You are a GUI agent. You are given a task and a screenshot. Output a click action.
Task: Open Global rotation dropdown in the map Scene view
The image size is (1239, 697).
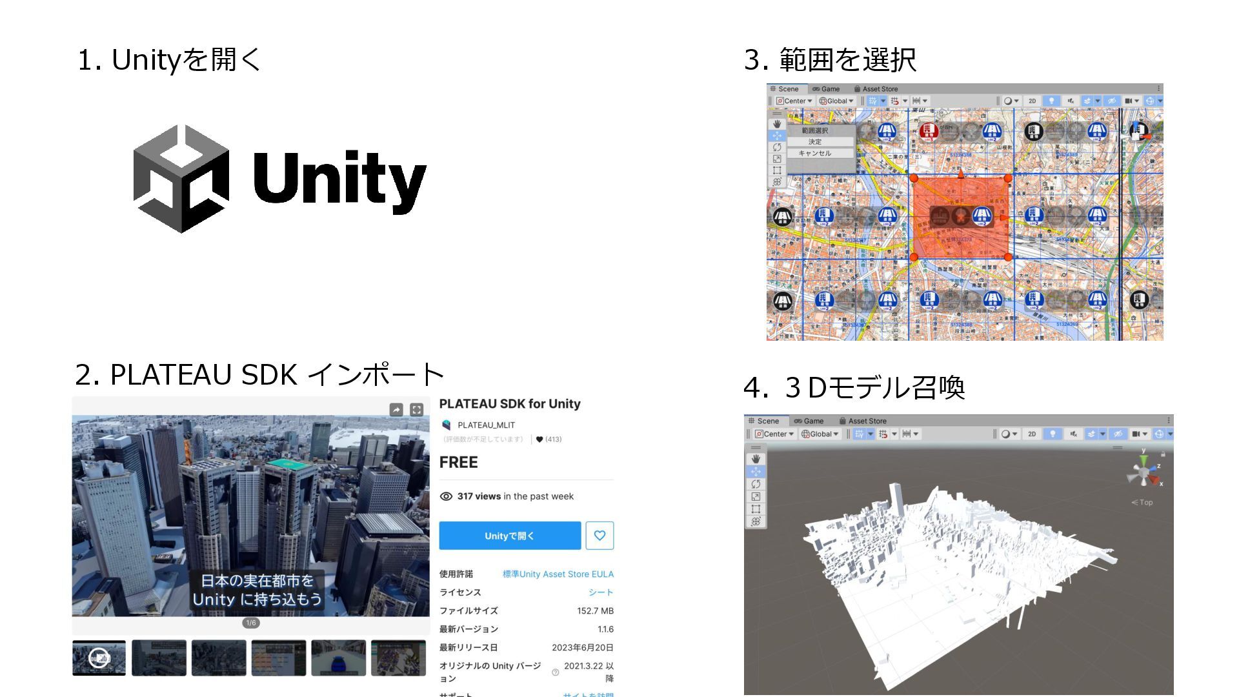coord(836,101)
